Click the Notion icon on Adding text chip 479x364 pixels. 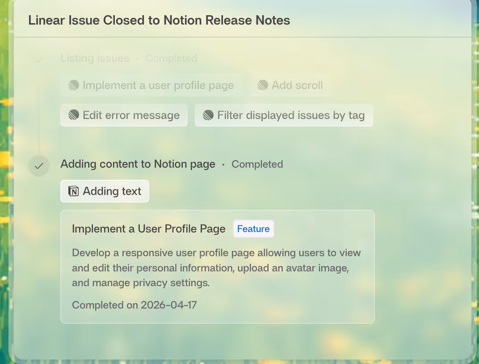(x=74, y=191)
